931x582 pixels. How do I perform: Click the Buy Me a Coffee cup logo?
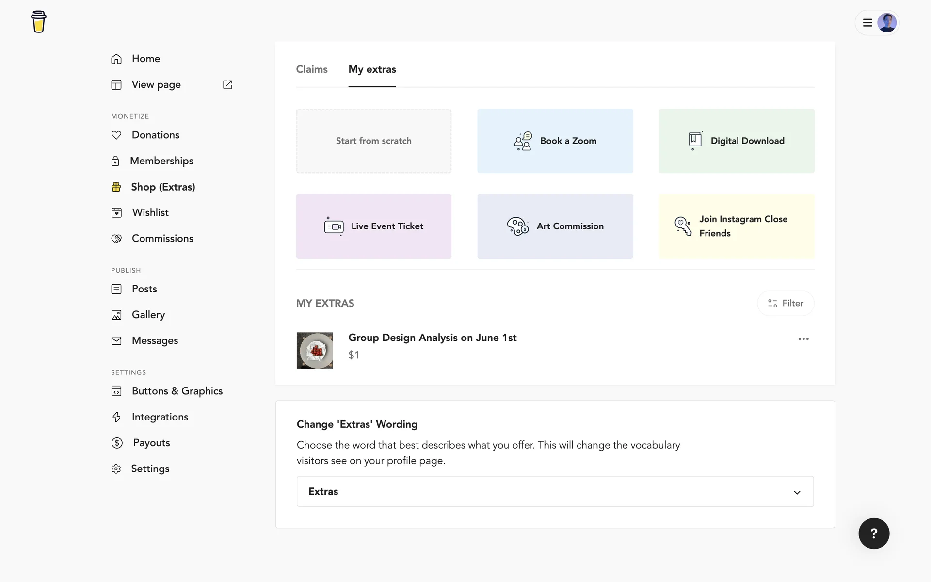pos(39,22)
